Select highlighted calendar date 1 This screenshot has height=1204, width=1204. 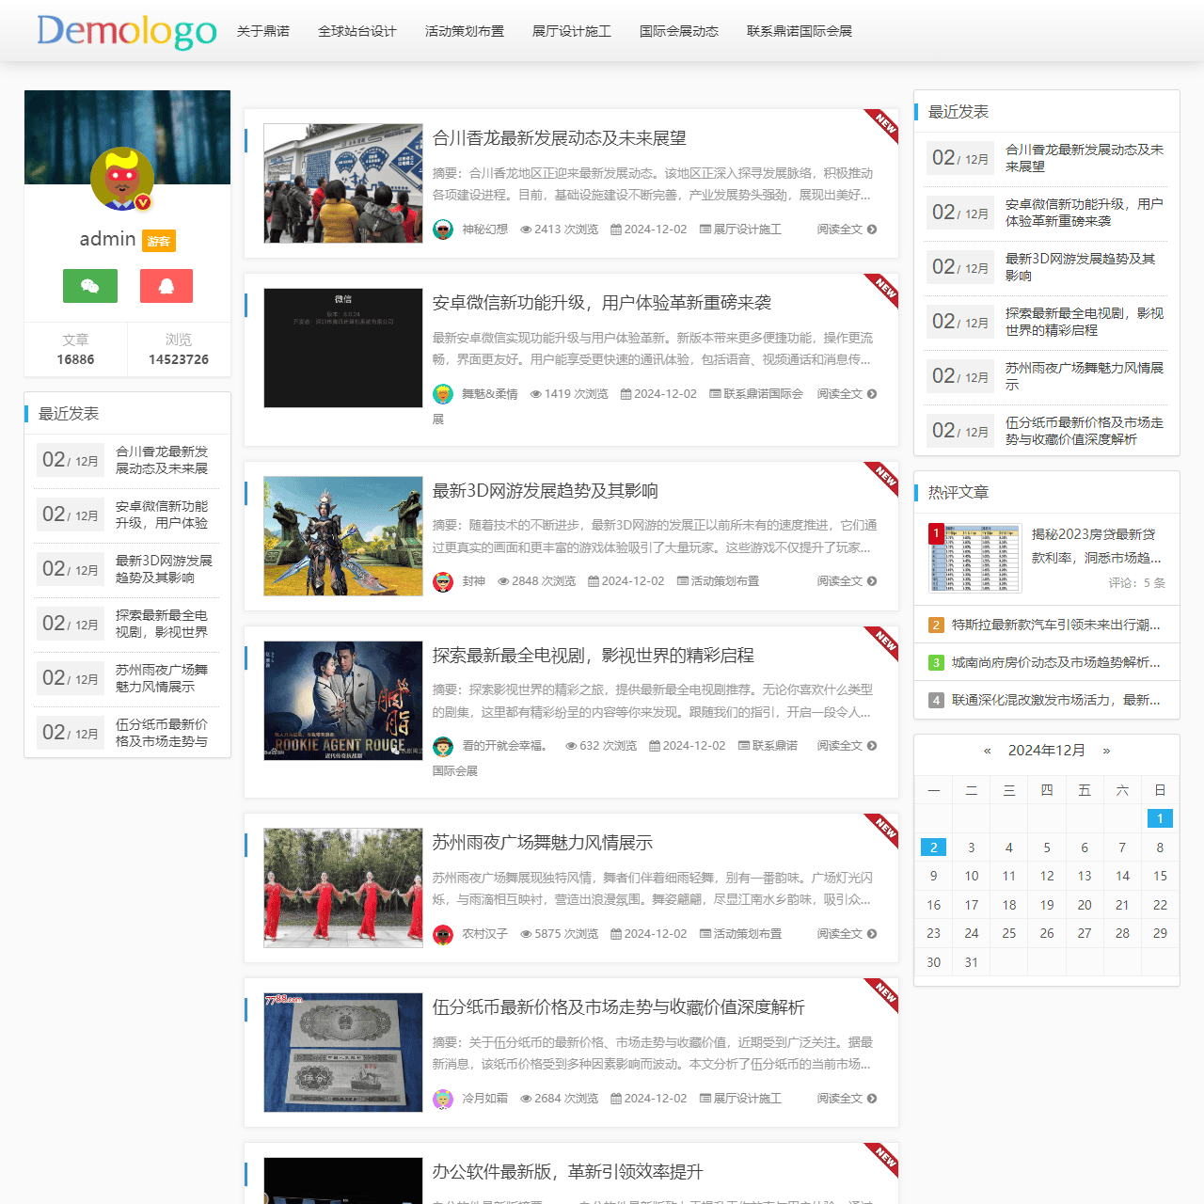coord(1160,818)
